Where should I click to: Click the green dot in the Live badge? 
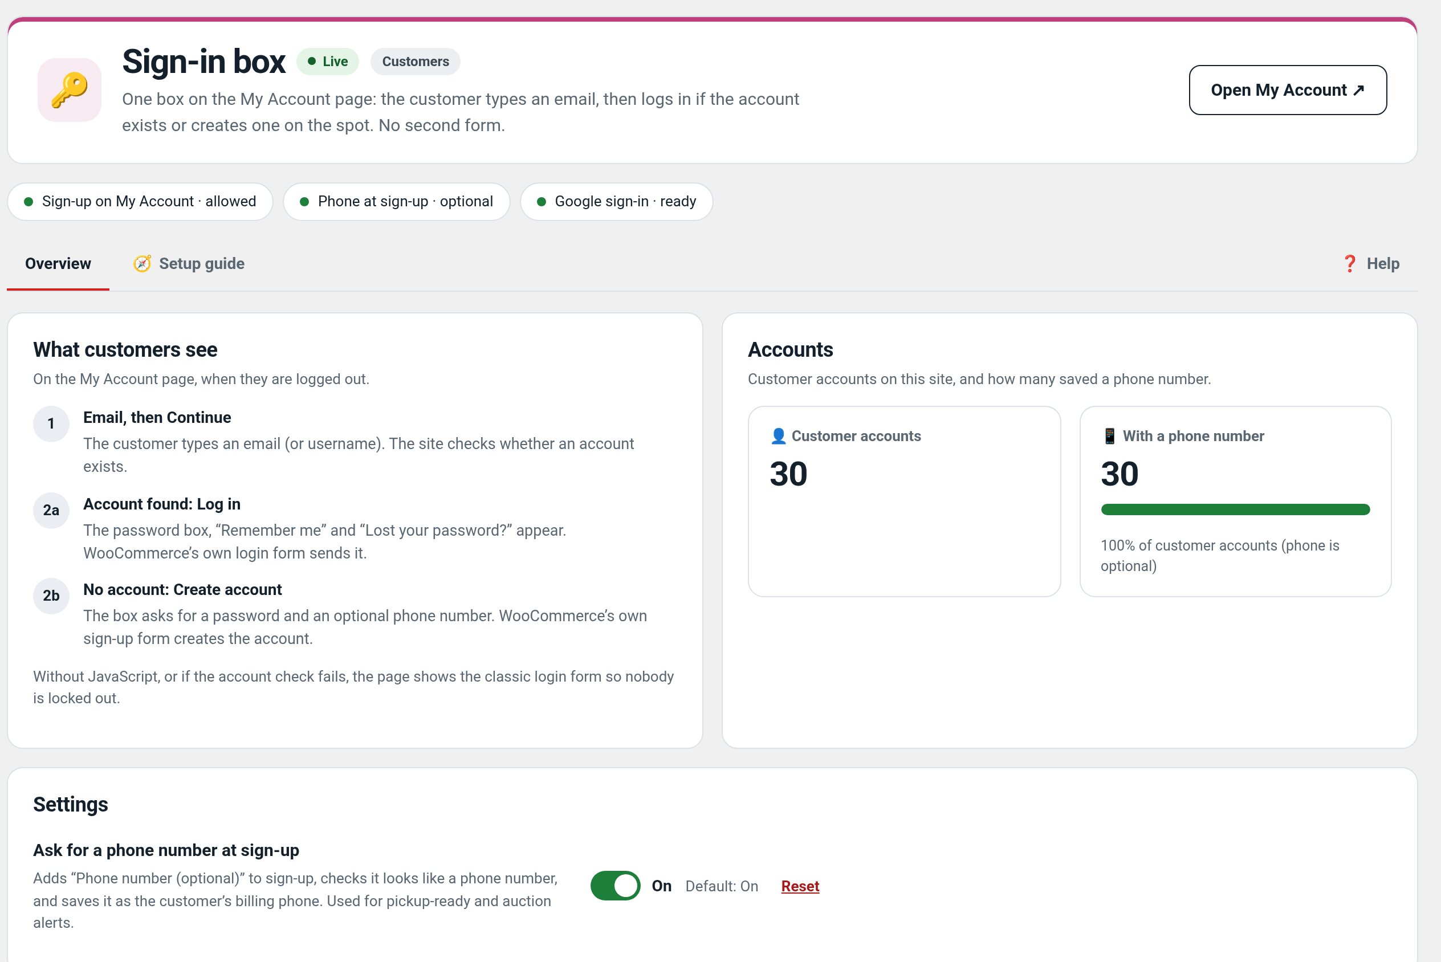pos(312,62)
